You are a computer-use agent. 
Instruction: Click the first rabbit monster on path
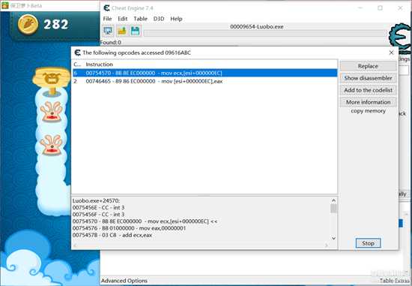[x=52, y=111]
